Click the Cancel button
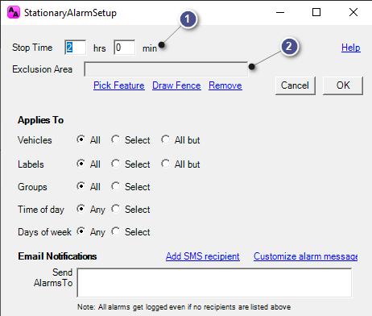The width and height of the screenshot is (372, 316). [x=296, y=85]
